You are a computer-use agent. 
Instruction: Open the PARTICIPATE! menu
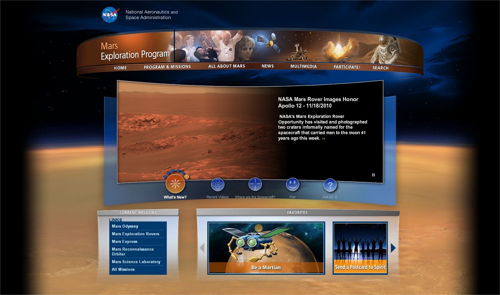point(347,67)
